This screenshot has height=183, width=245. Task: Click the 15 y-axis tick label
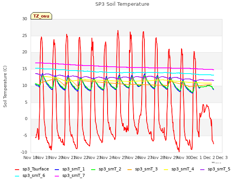[x=24, y=69]
